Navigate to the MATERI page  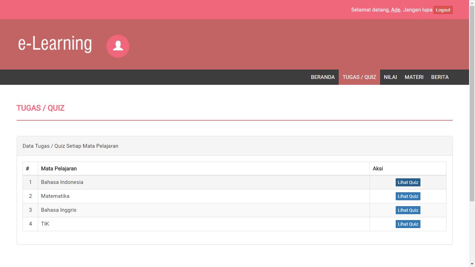click(x=414, y=77)
